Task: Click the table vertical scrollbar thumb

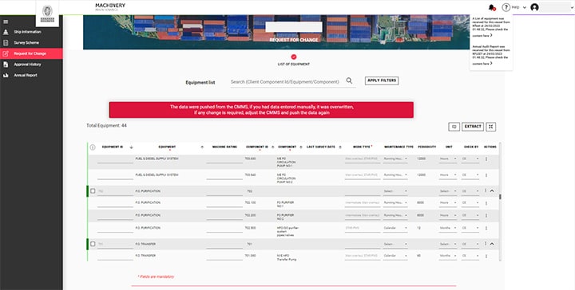Action: [x=500, y=197]
